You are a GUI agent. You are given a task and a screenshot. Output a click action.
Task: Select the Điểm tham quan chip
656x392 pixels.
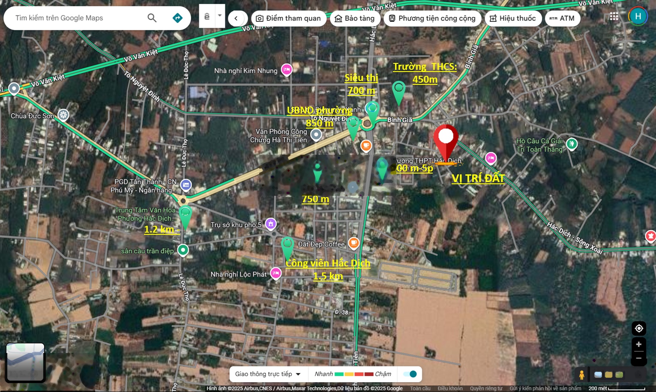(x=289, y=18)
